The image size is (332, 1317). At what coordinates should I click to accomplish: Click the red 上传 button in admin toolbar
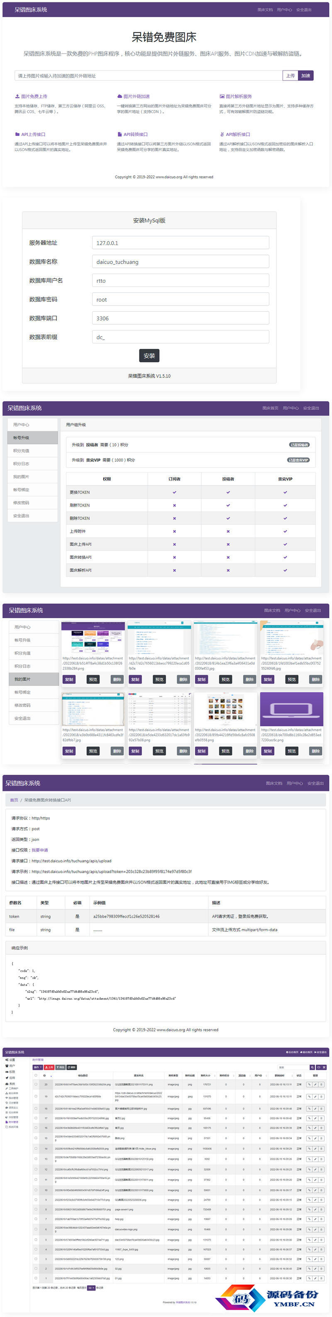[x=49, y=1067]
